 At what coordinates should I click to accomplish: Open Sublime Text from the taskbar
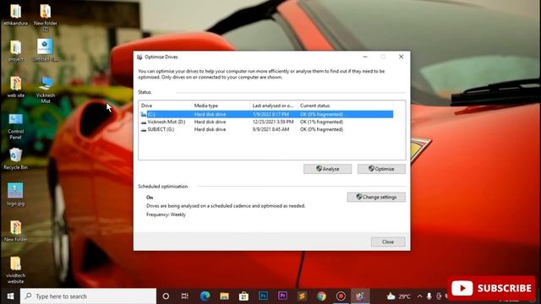[302, 296]
